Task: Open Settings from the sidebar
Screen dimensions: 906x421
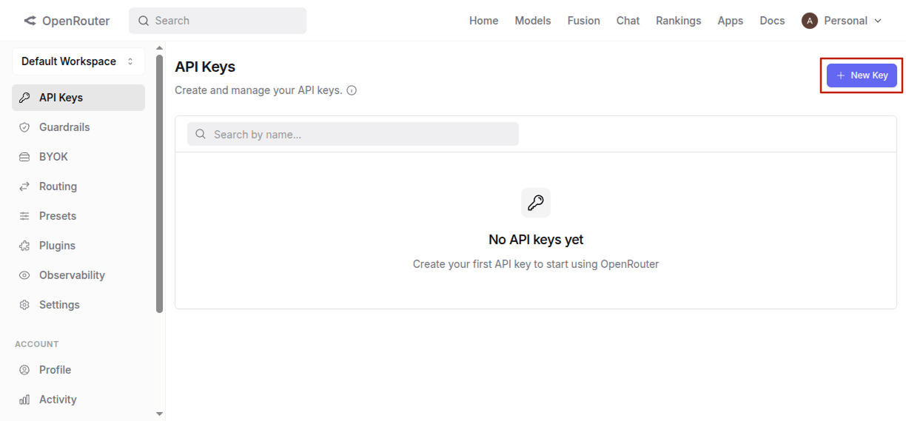Action: click(x=78, y=305)
